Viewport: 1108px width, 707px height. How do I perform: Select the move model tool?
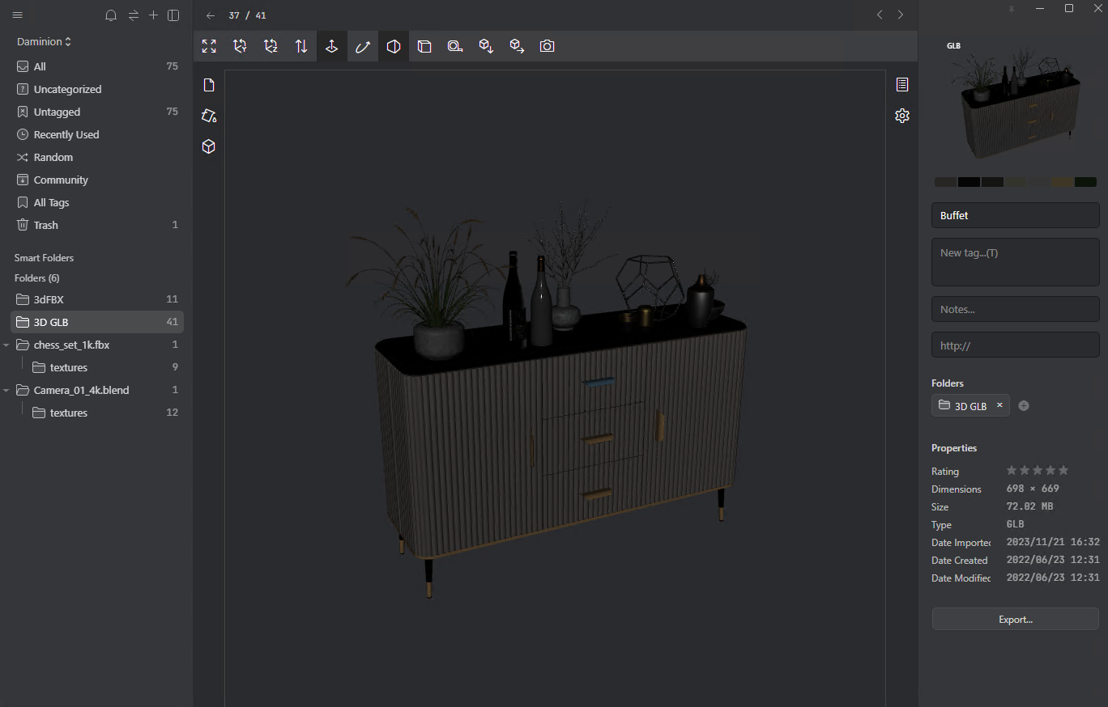[x=331, y=46]
